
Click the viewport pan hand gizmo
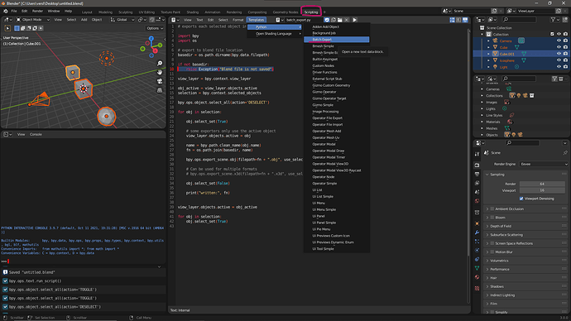click(x=160, y=72)
